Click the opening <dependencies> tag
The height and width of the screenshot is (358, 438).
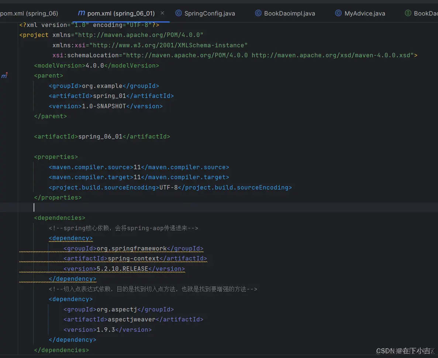[x=59, y=218]
